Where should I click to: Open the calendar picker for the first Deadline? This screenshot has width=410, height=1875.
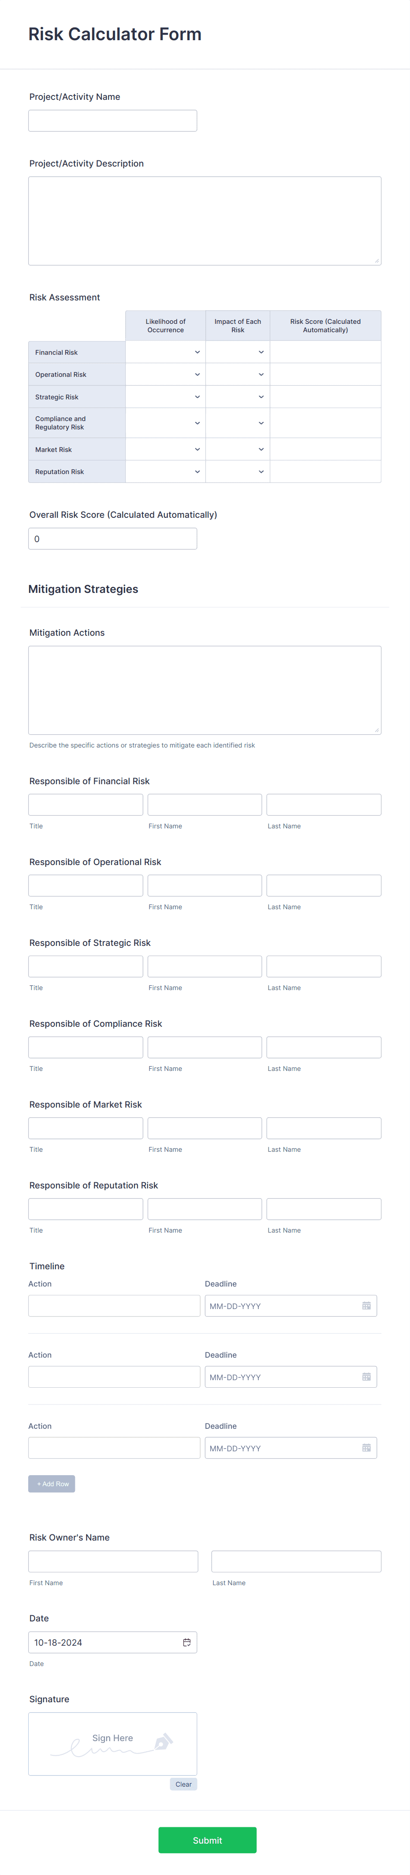(x=367, y=1305)
